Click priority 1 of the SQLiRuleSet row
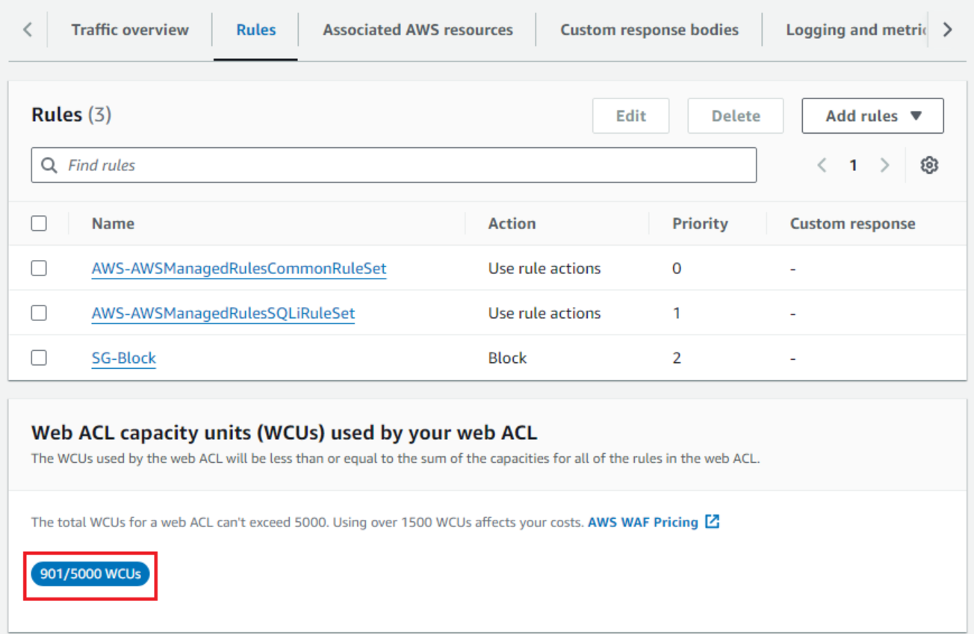This screenshot has height=634, width=974. point(677,313)
